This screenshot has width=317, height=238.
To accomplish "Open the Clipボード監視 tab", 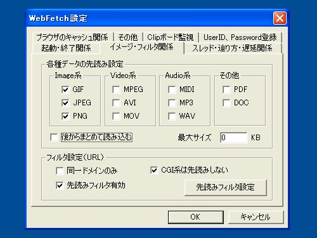I will click(x=171, y=37).
